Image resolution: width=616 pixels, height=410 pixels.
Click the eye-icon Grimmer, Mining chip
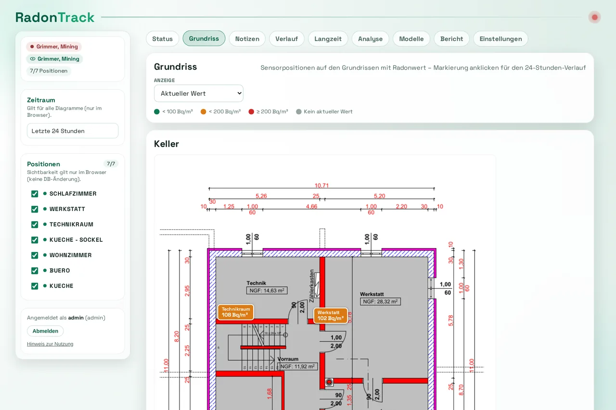coord(54,59)
